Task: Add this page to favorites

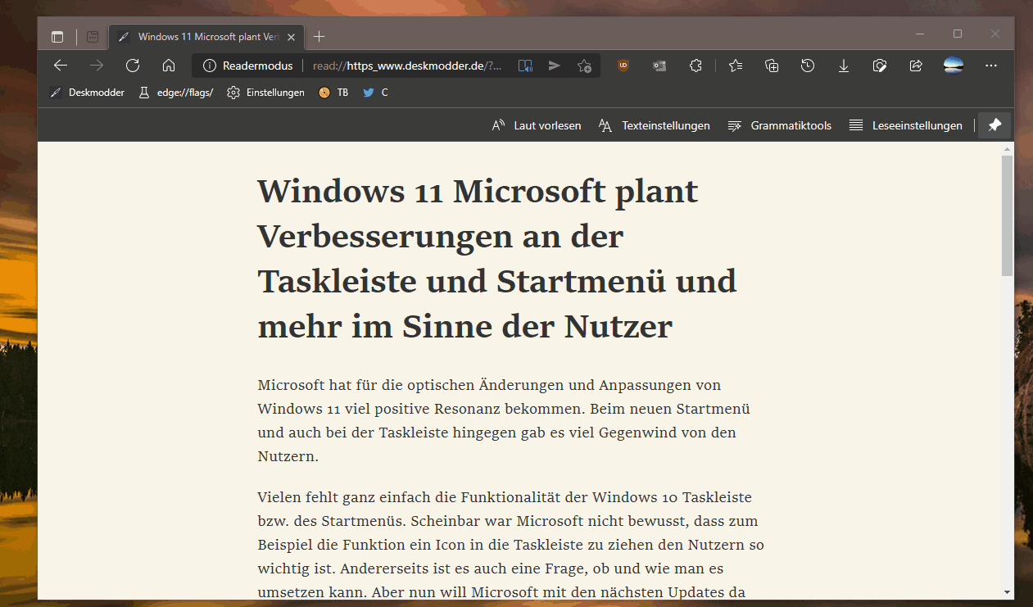Action: click(x=584, y=66)
